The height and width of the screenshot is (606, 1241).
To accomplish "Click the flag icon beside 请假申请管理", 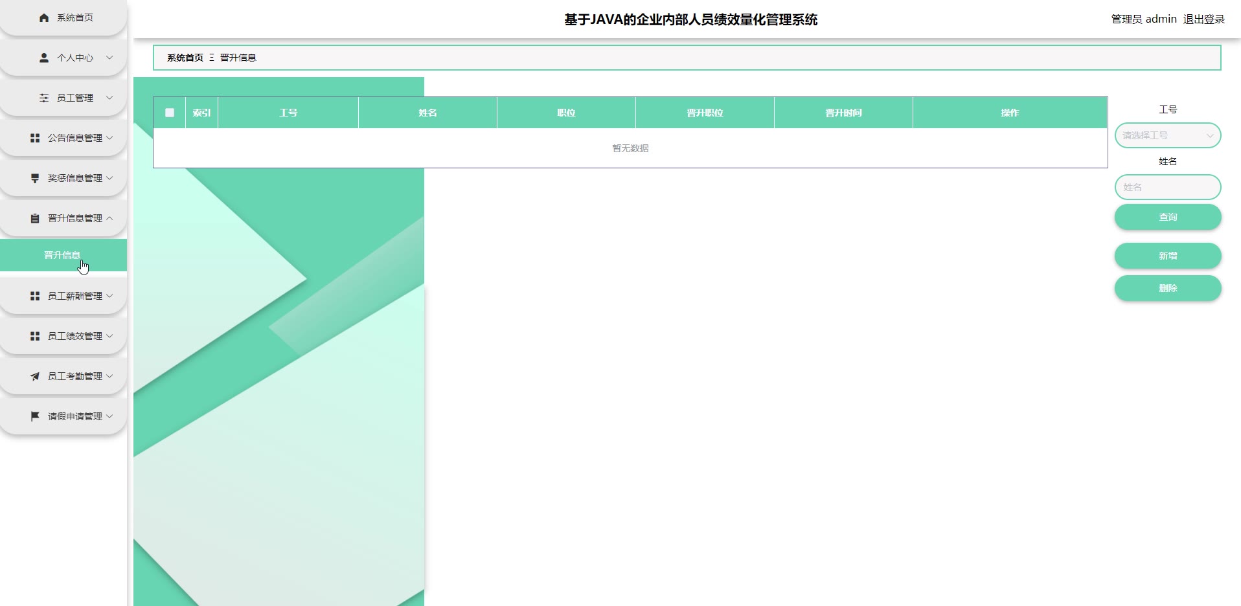I will click(x=35, y=416).
